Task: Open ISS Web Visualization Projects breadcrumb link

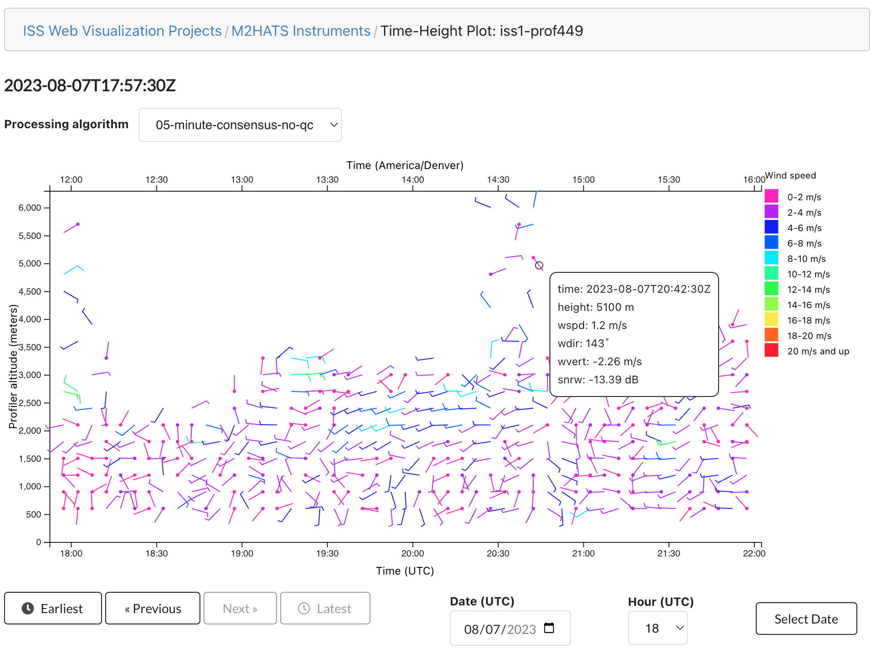Action: pos(122,31)
